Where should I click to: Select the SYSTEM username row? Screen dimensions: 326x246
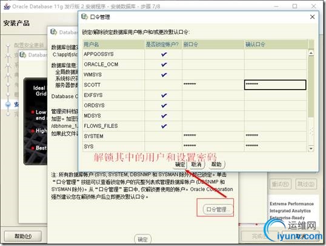[113, 136]
